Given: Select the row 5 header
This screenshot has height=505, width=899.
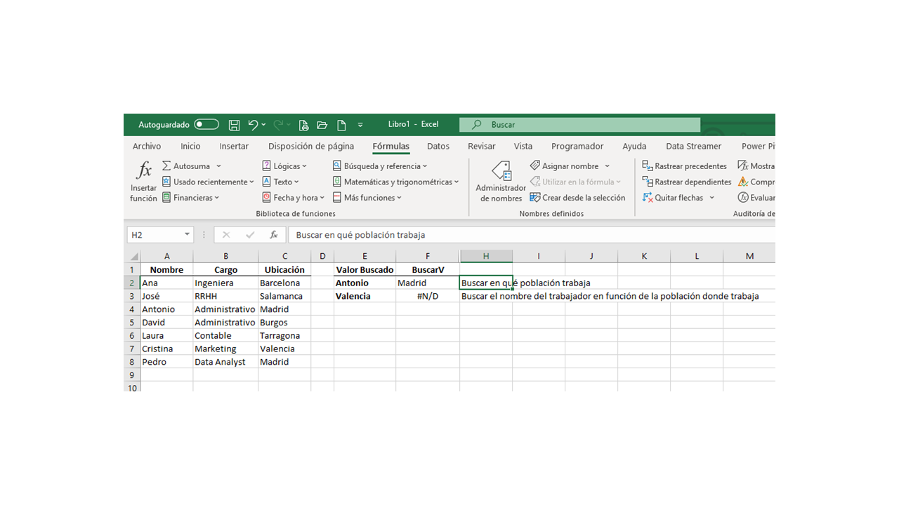Looking at the screenshot, I should (132, 323).
